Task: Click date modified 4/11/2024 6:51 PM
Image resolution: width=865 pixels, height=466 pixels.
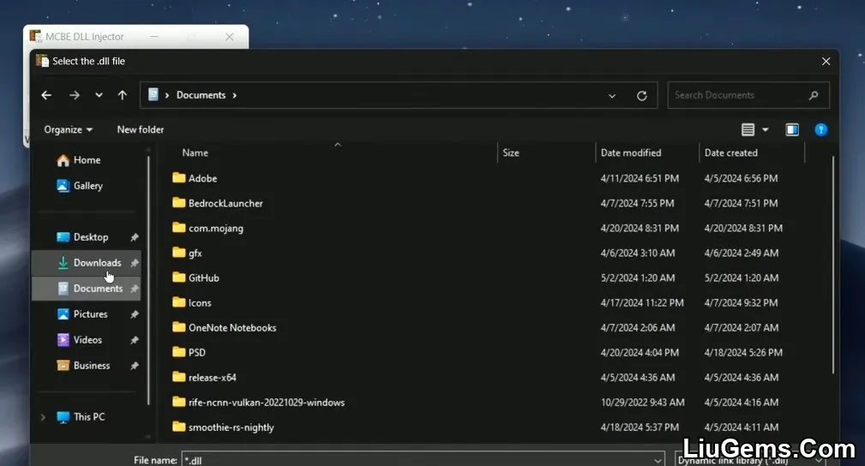Action: click(x=640, y=178)
